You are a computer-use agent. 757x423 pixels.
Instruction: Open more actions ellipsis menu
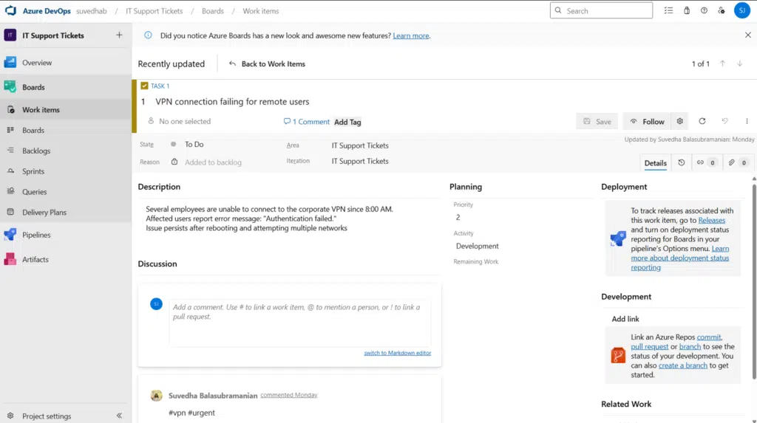coord(747,121)
